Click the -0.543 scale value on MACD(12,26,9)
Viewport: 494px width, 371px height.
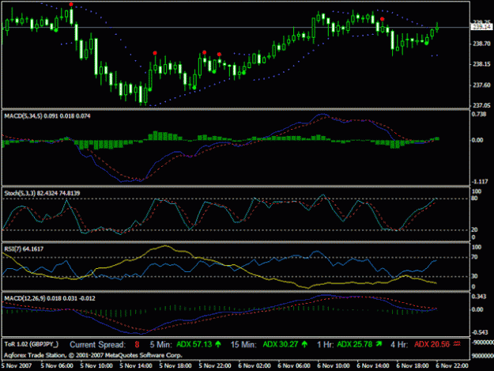click(x=480, y=332)
